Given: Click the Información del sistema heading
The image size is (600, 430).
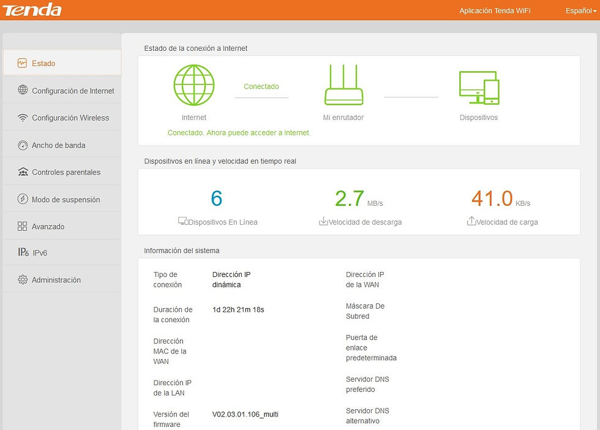Looking at the screenshot, I should (x=182, y=251).
